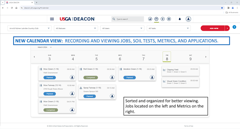Select Monday 4 in the week strip

pyautogui.click(x=73, y=58)
